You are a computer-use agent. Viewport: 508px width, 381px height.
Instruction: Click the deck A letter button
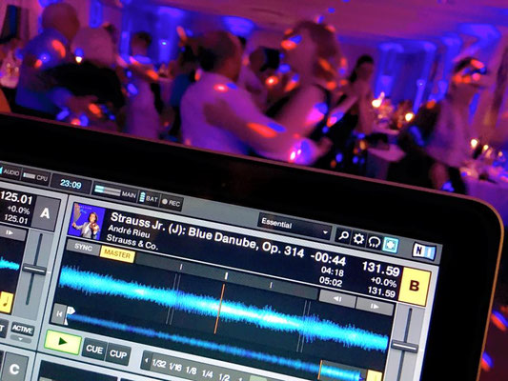click(45, 213)
